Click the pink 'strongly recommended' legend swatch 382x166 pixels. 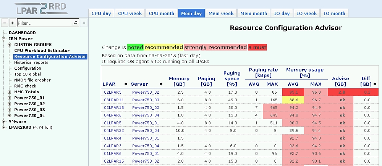coord(215,47)
